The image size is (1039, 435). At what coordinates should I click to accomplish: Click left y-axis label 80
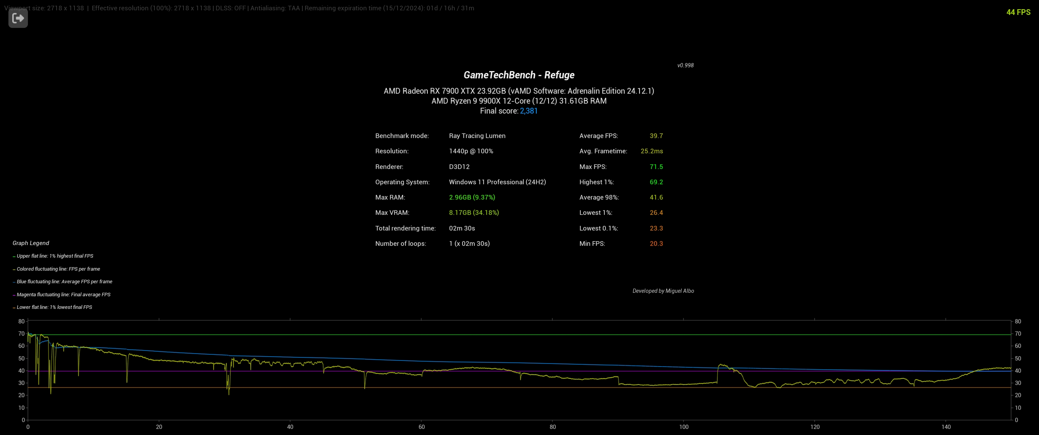tap(21, 321)
